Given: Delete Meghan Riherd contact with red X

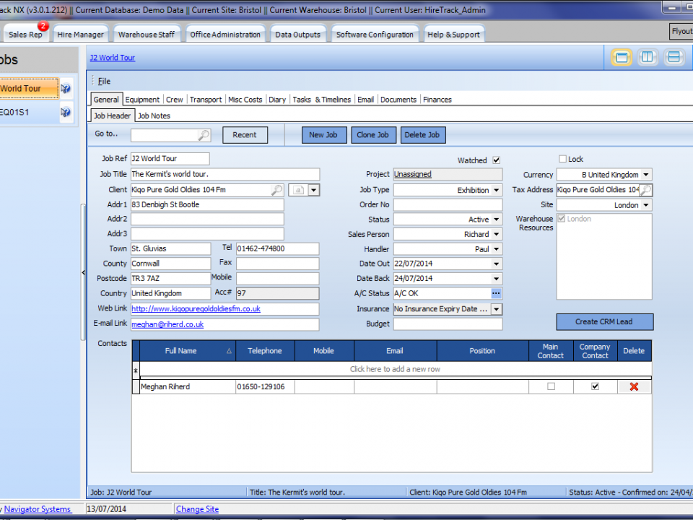Looking at the screenshot, I should pos(634,387).
